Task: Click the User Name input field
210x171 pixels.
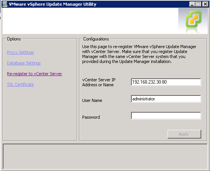Action: tap(166, 99)
